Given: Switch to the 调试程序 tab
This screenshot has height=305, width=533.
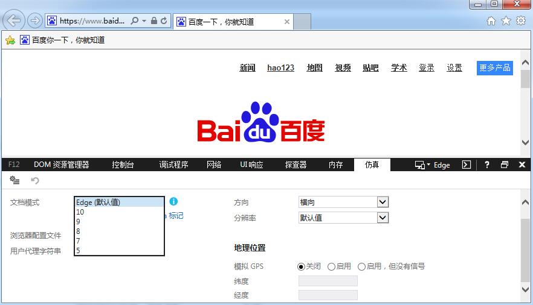Looking at the screenshot, I should [x=173, y=165].
